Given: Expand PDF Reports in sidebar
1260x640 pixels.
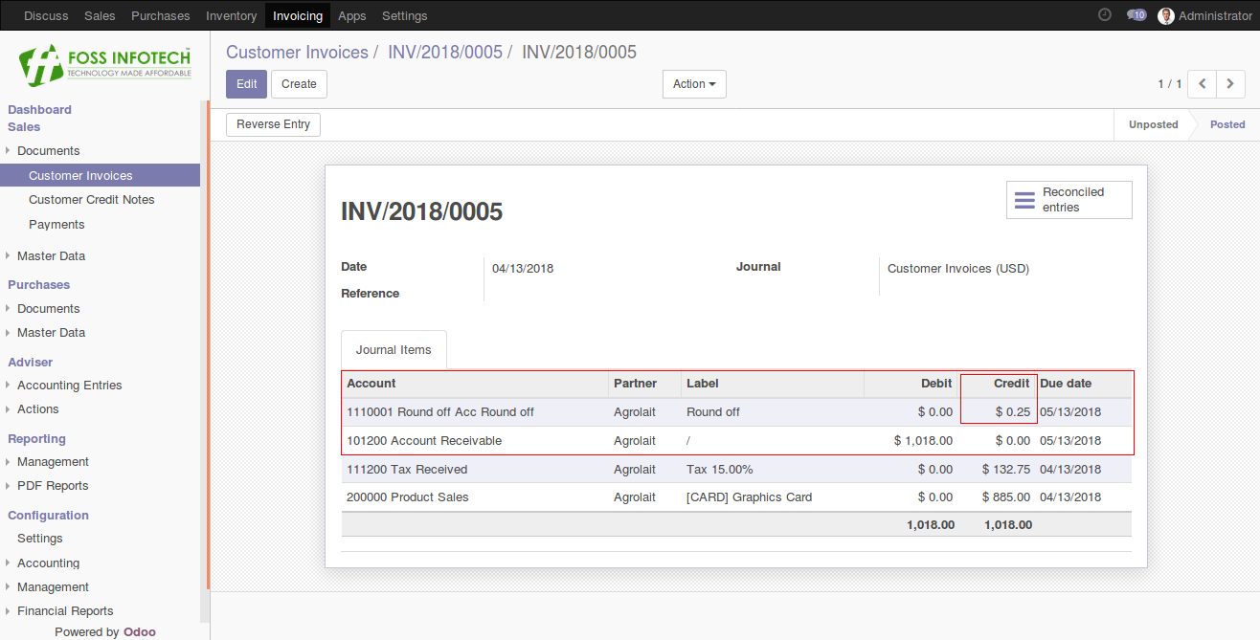Looking at the screenshot, I should [52, 486].
